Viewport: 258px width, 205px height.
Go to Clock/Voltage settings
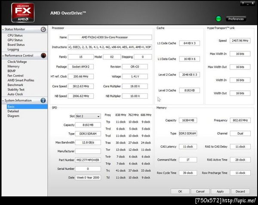(x=17, y=62)
